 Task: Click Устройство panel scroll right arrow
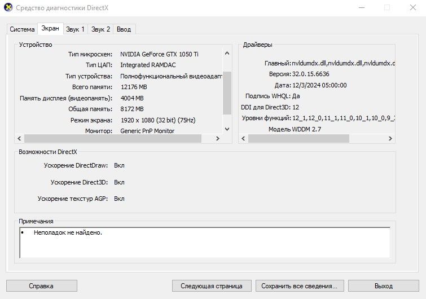pos(217,139)
